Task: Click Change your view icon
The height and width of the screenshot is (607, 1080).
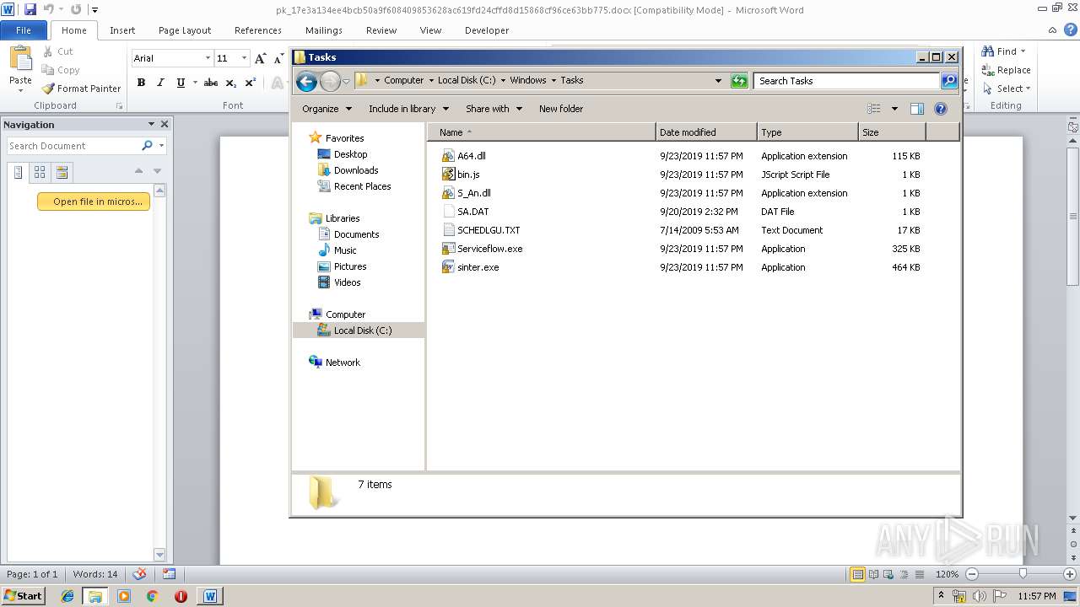Action: pos(874,109)
